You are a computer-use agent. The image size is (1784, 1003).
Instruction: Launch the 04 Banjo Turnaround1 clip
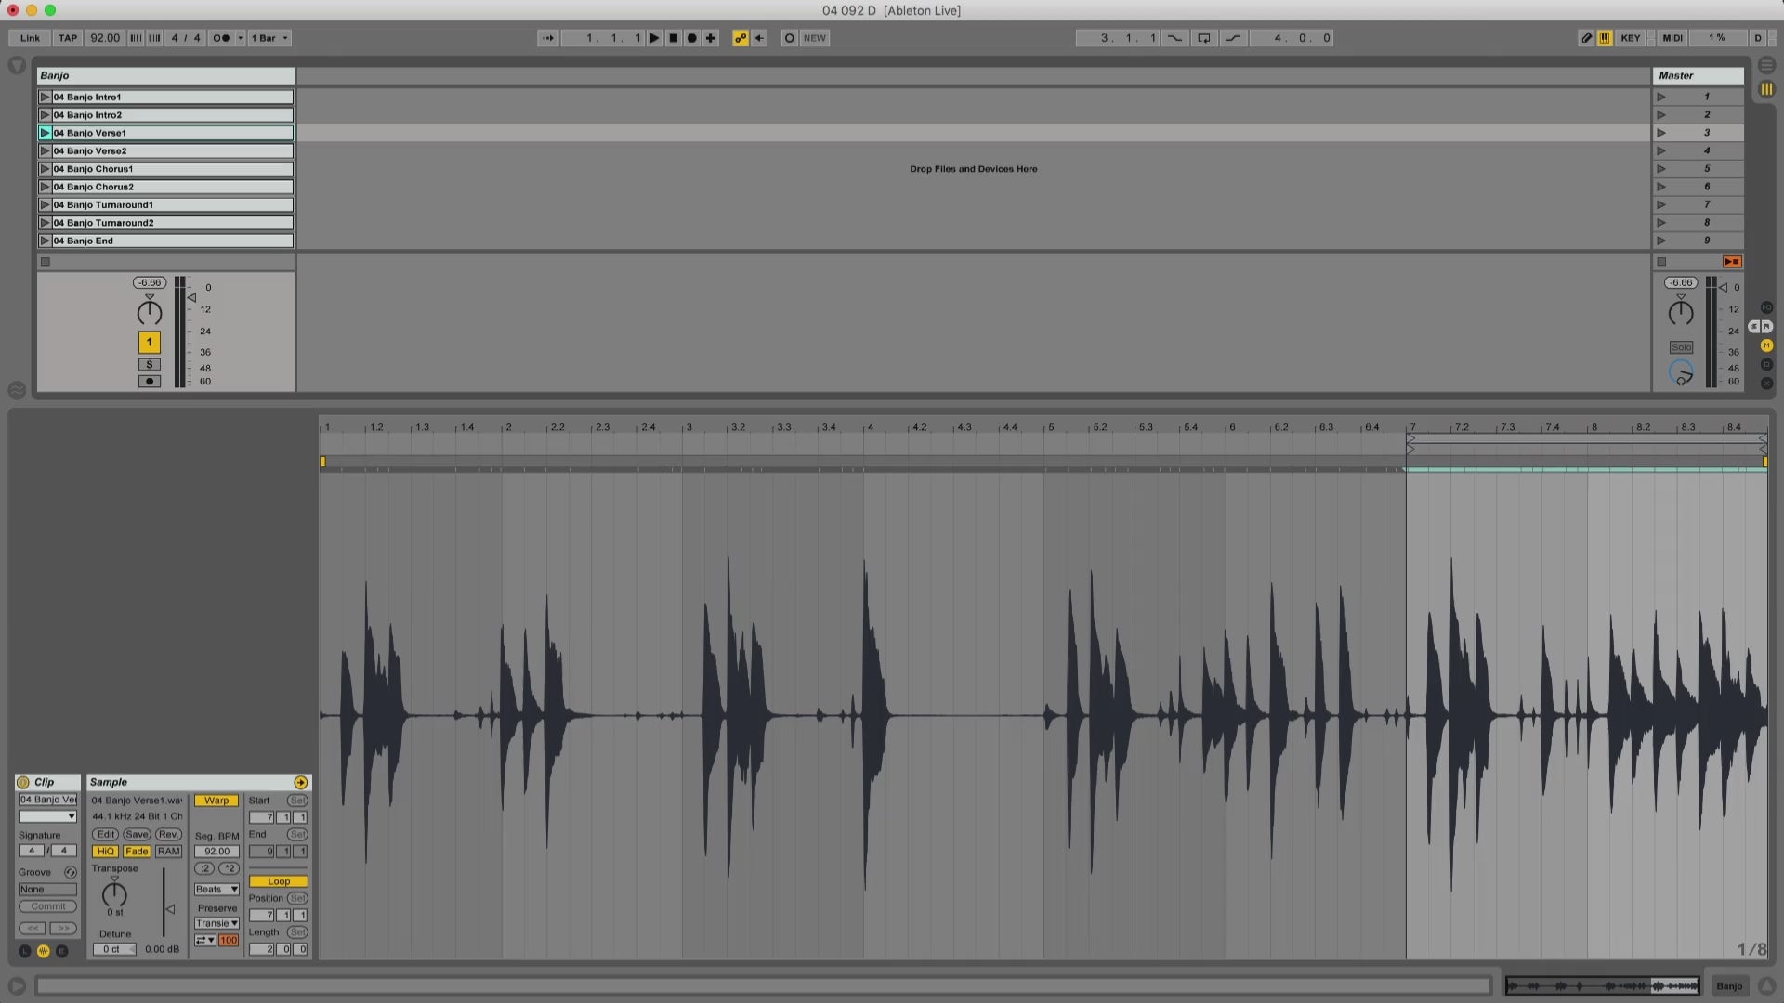tap(45, 205)
